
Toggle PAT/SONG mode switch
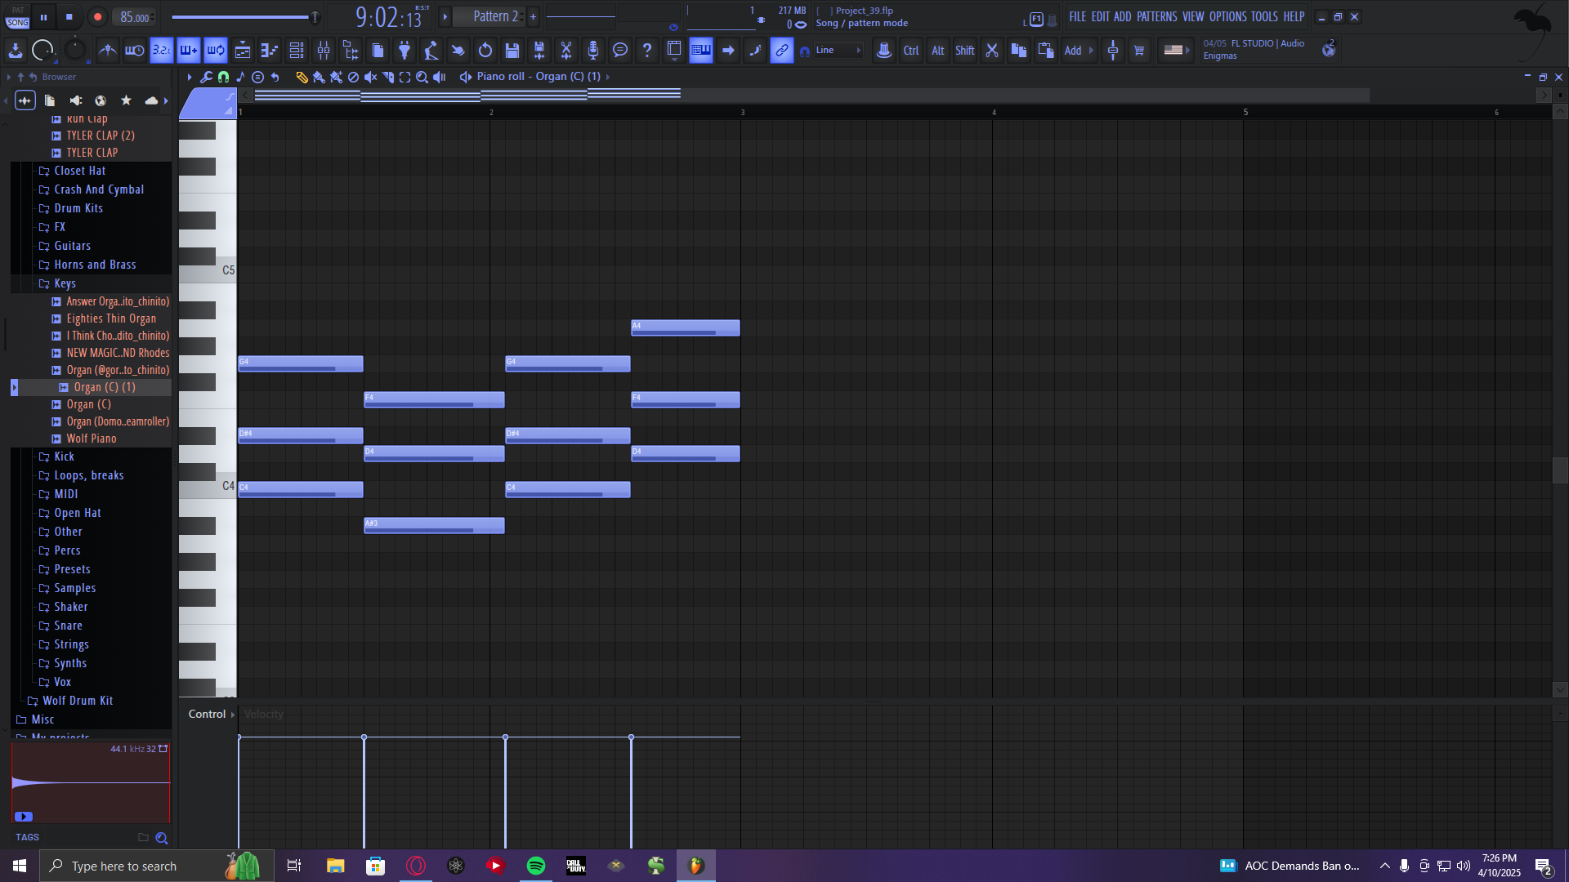tap(18, 16)
